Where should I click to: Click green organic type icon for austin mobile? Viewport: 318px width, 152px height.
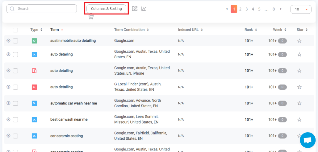pyautogui.click(x=34, y=41)
